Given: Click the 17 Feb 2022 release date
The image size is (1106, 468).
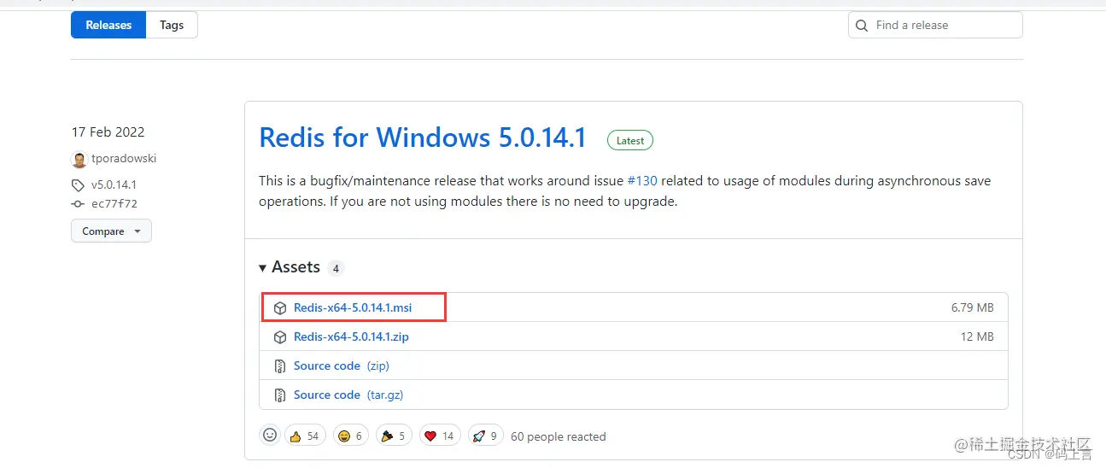Looking at the screenshot, I should (108, 132).
